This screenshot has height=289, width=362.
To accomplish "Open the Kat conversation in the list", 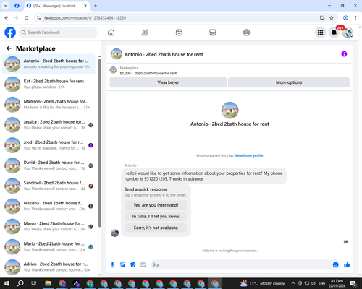I will point(49,84).
